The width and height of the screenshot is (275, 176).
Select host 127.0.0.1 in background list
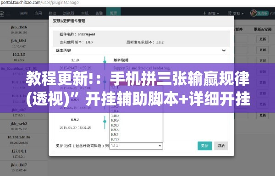click(19, 151)
